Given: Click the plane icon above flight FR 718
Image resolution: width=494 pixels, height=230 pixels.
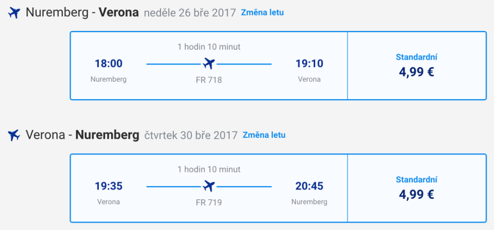Looking at the screenshot, I should (209, 64).
